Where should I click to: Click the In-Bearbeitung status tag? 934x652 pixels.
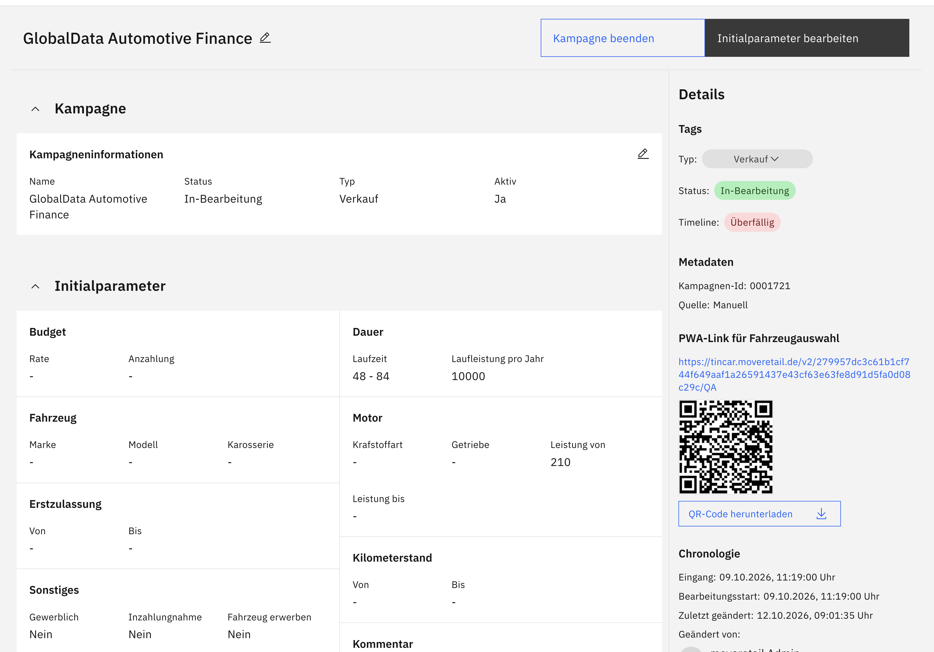click(x=755, y=190)
